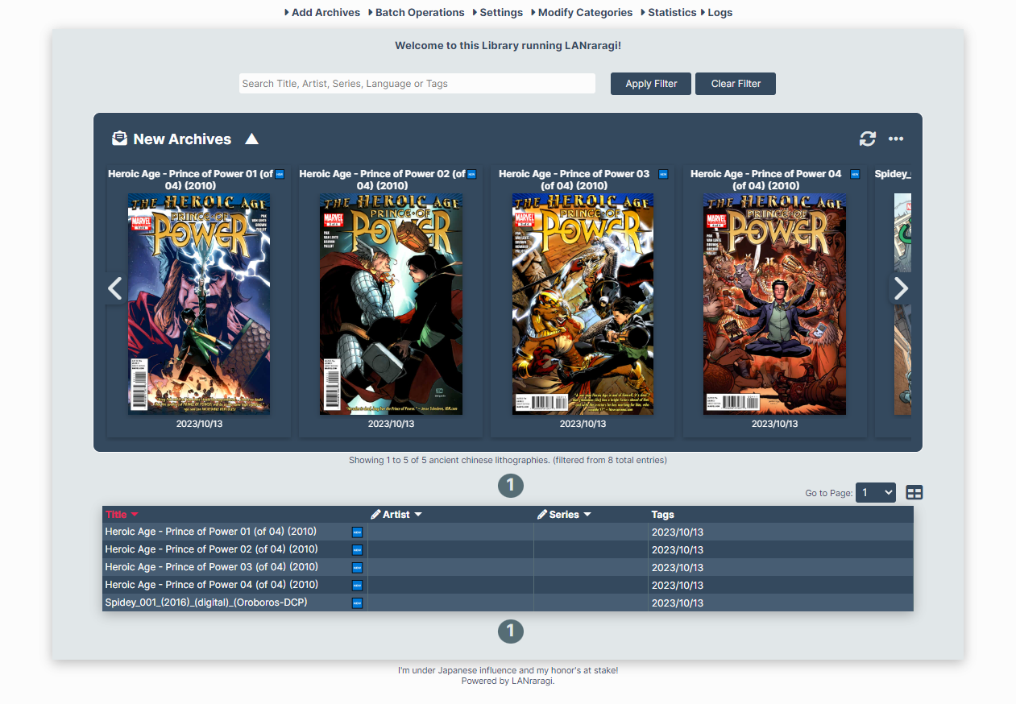Screen dimensions: 1016x704
Task: Click new badge on Spidey_001 row
Action: click(x=357, y=603)
